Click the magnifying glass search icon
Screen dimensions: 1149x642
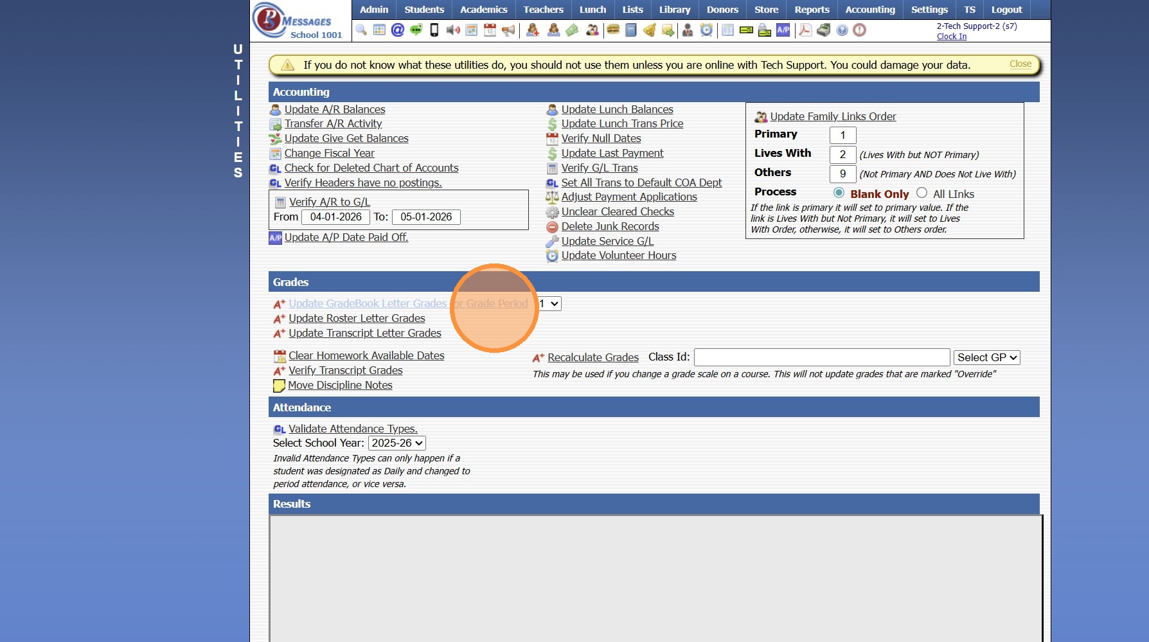pos(361,30)
